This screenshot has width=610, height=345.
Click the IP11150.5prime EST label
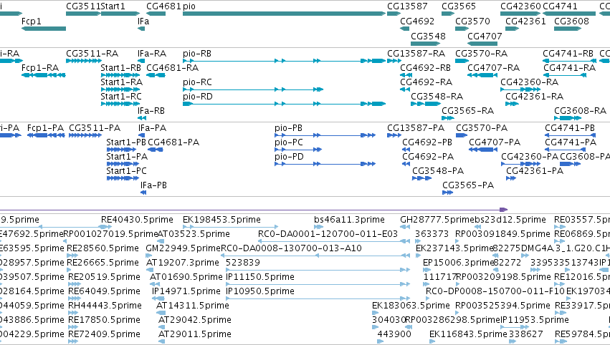(260, 277)
